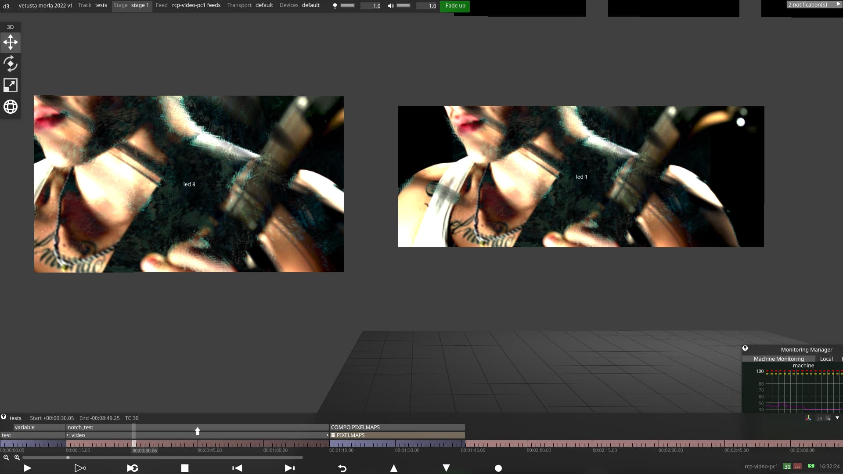Open the Track tests menu
Image resolution: width=843 pixels, height=474 pixels.
[93, 5]
